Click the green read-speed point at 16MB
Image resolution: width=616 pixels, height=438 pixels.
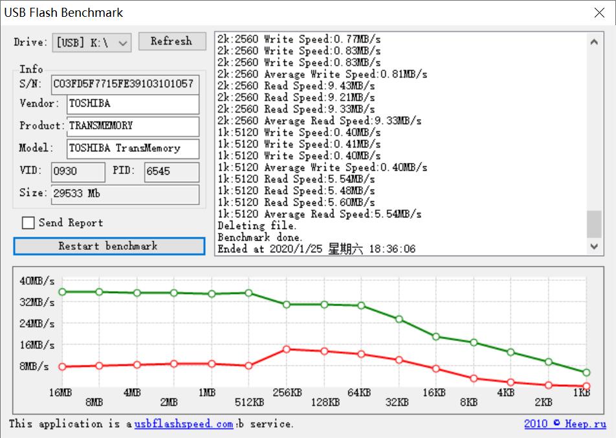click(62, 292)
